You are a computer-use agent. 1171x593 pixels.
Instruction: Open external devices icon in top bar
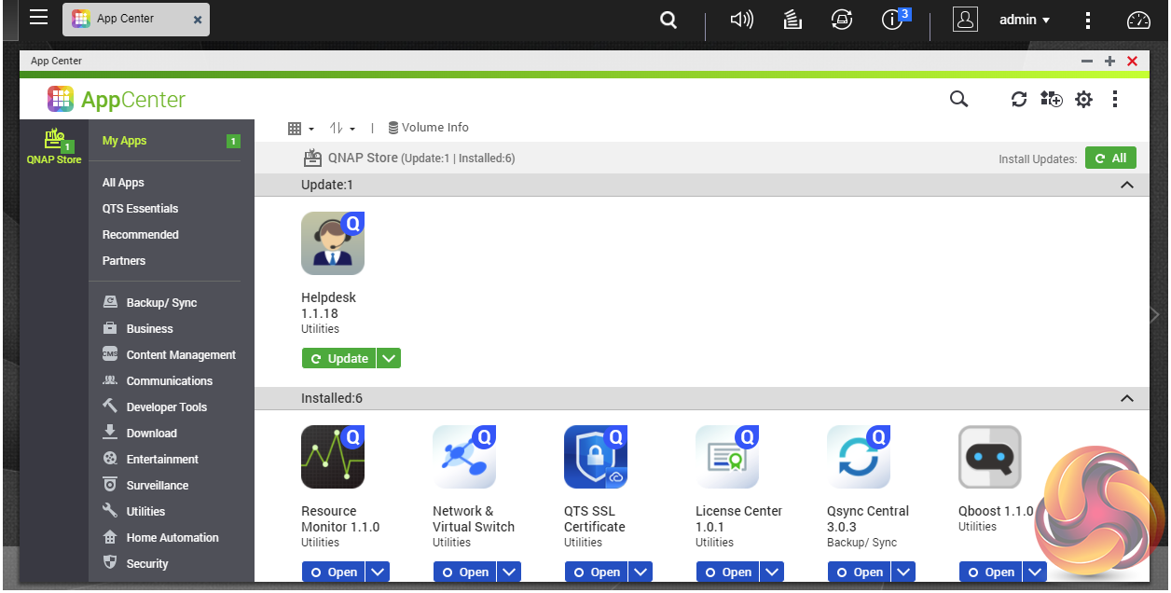pos(842,20)
